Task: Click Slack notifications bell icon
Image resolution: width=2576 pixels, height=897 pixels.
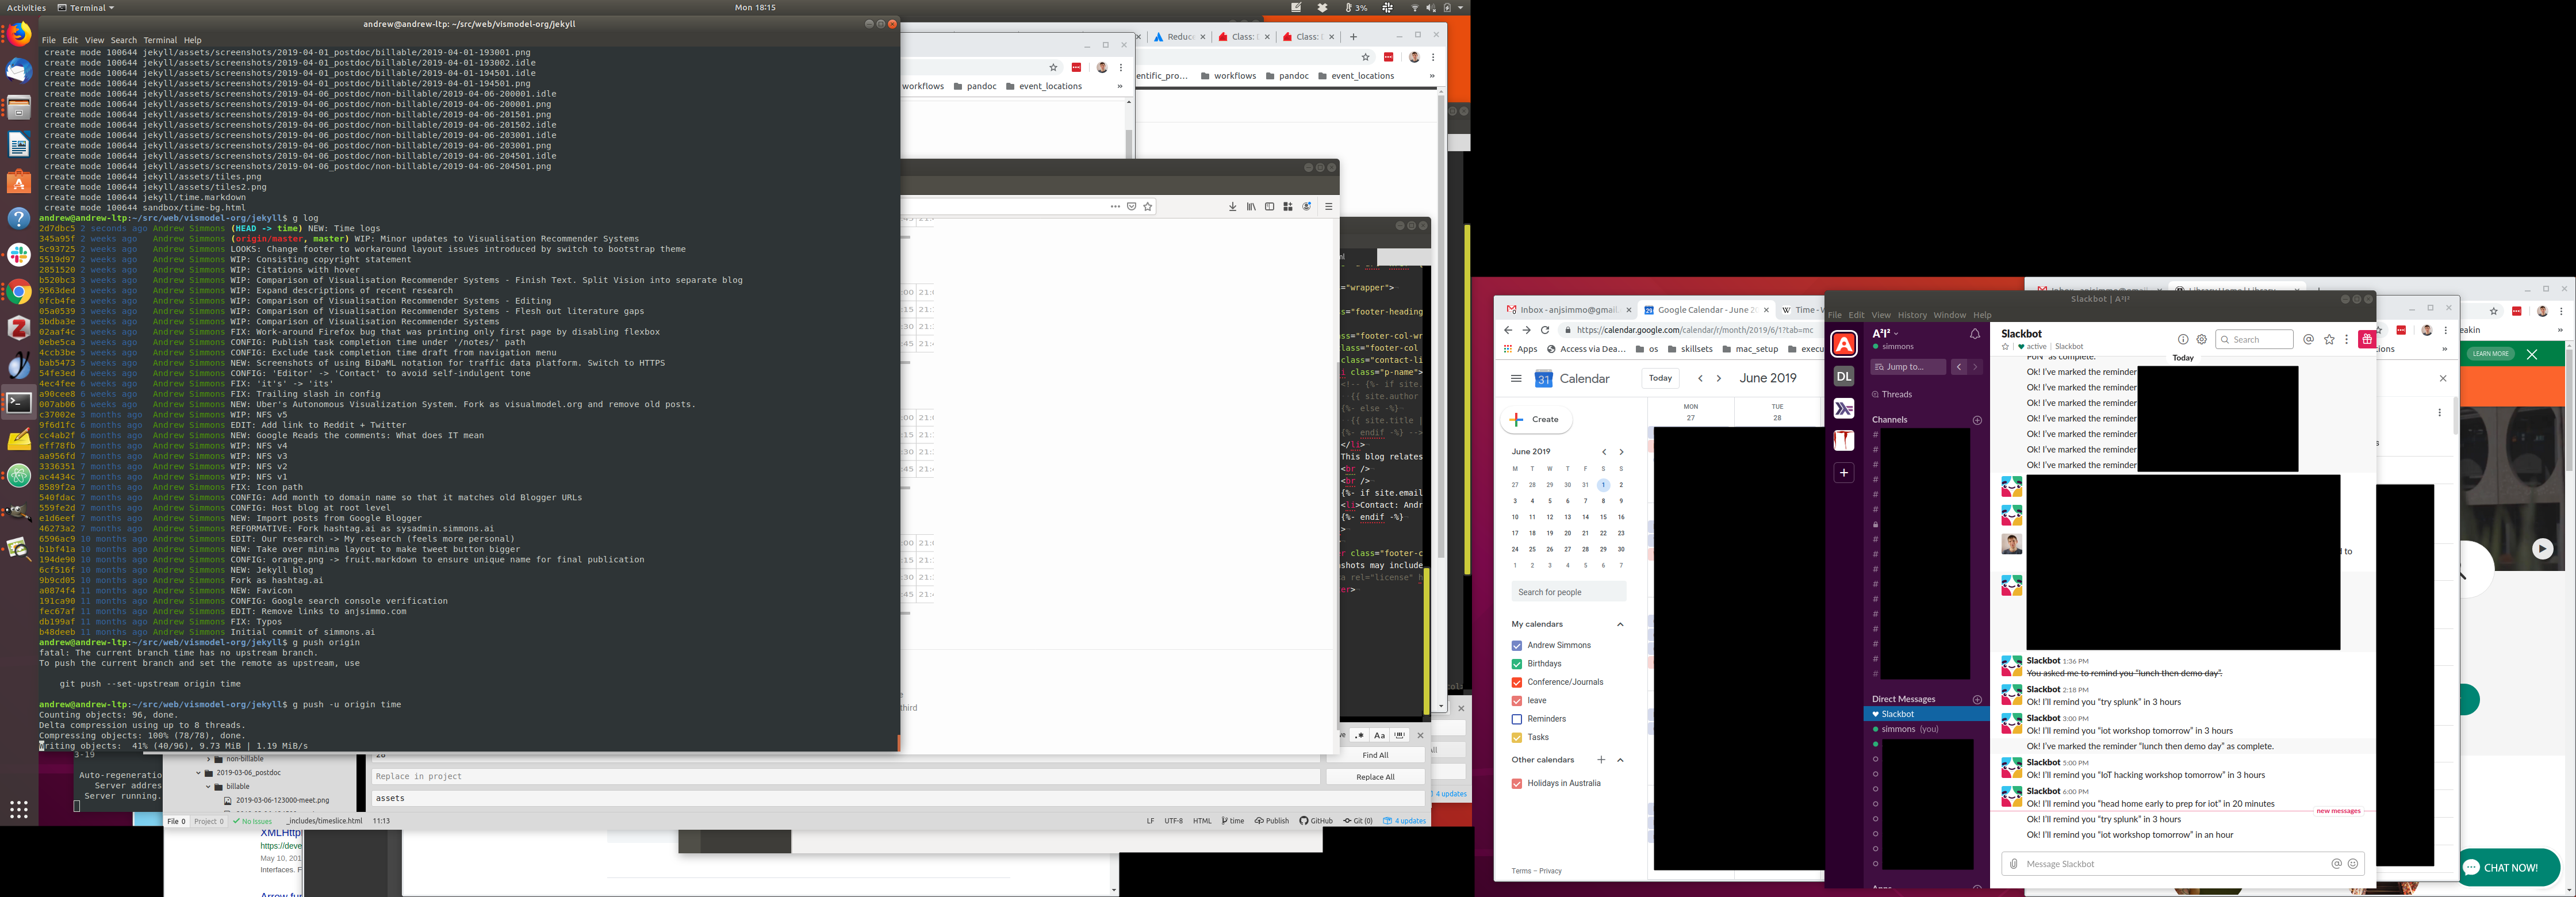Action: pos(1974,334)
